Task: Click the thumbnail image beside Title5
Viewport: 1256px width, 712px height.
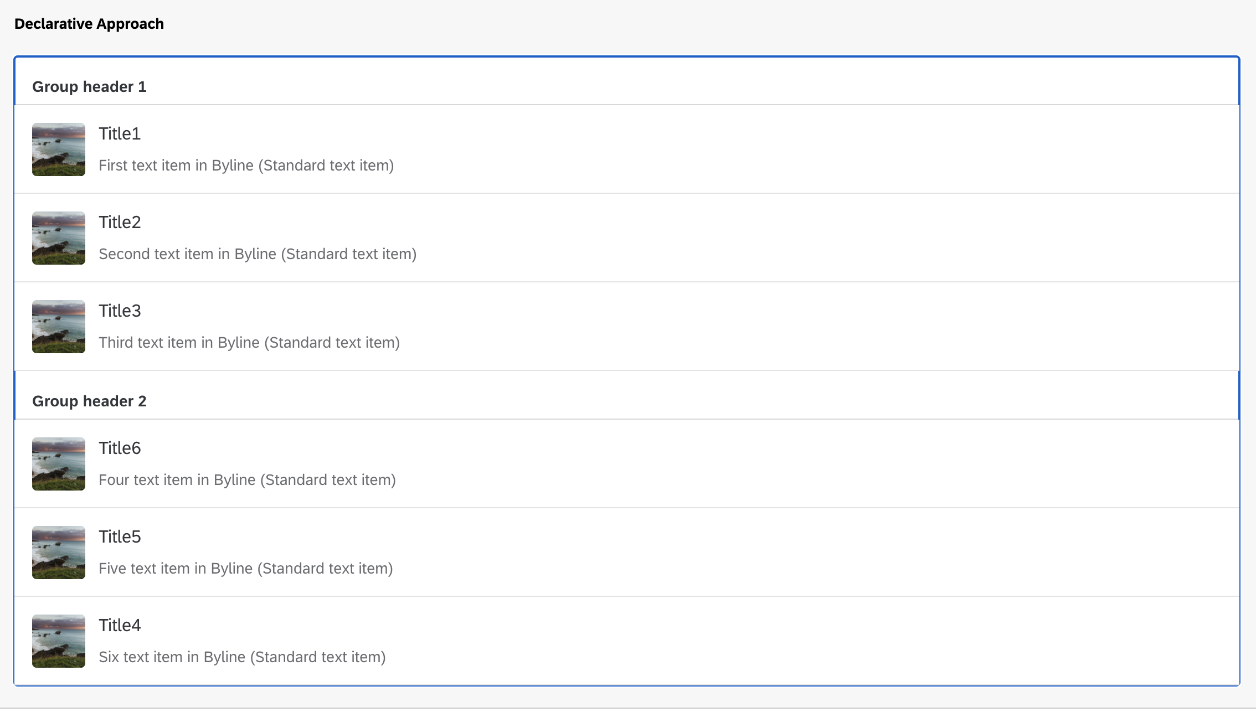Action: pyautogui.click(x=59, y=553)
